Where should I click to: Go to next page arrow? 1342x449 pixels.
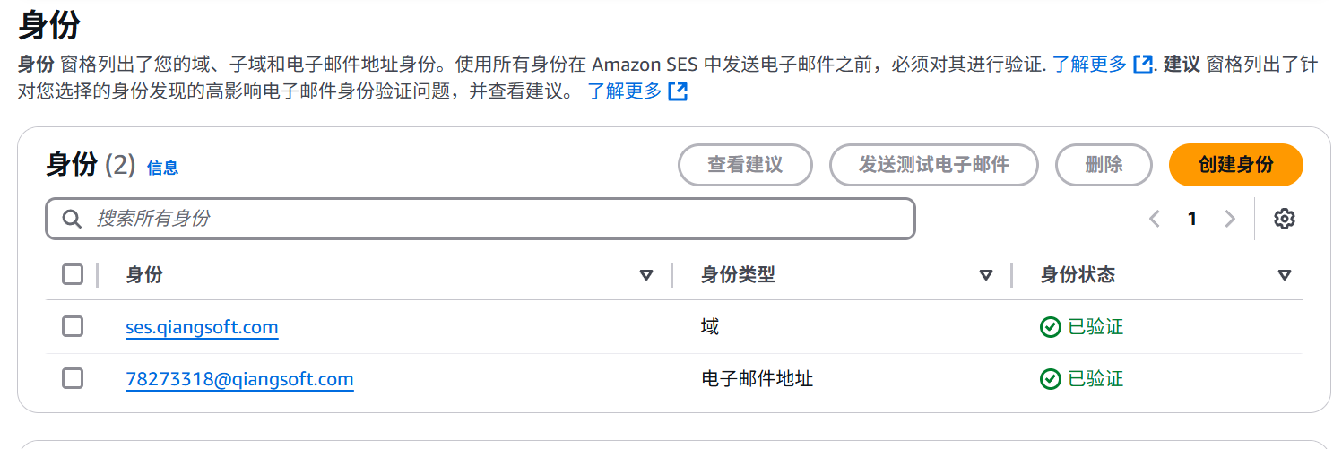coord(1230,219)
